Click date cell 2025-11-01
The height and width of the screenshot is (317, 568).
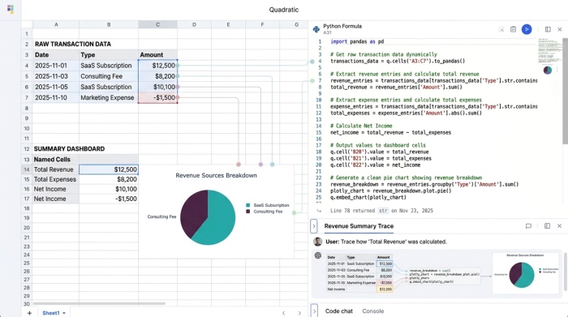(x=56, y=66)
